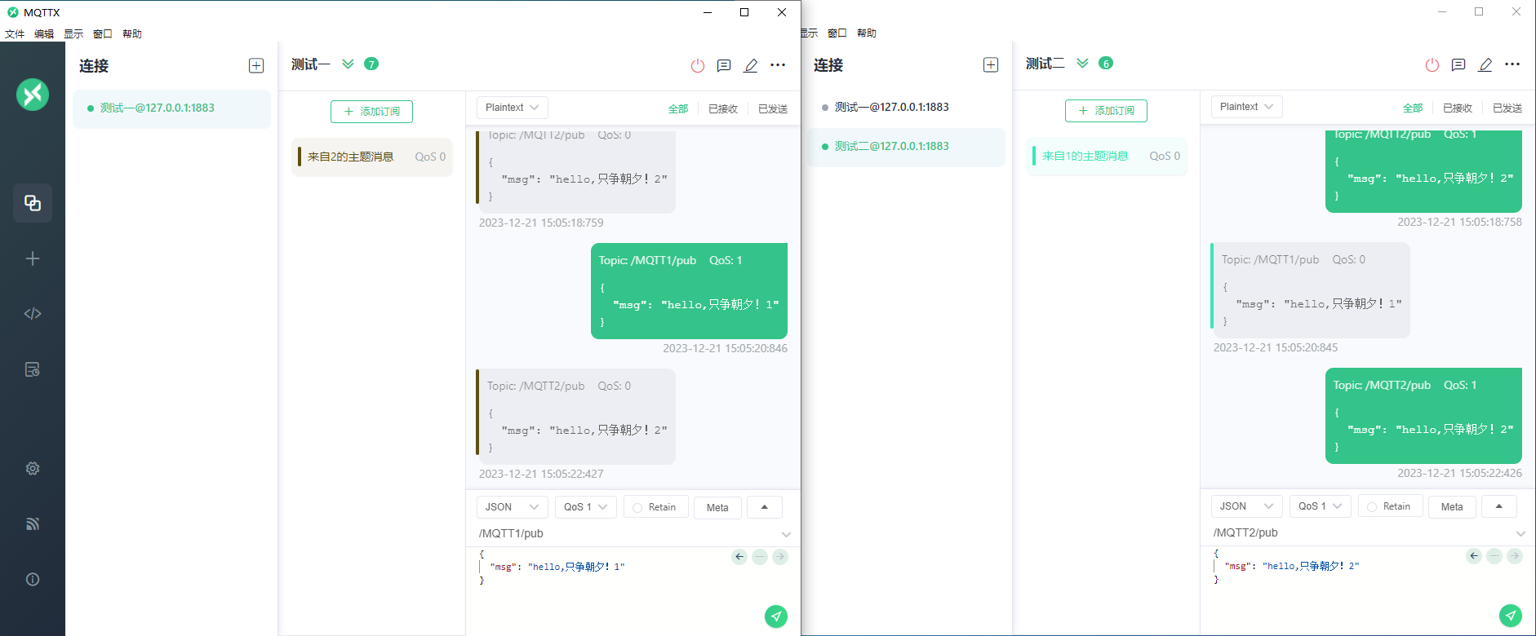The image size is (1536, 636).
Task: Open the Script code icon in sidebar
Action: coord(33,314)
